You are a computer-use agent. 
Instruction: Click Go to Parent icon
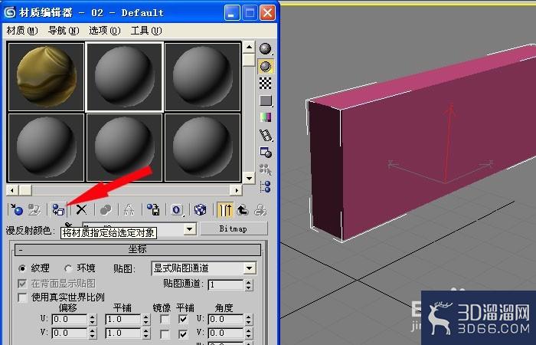(x=243, y=209)
